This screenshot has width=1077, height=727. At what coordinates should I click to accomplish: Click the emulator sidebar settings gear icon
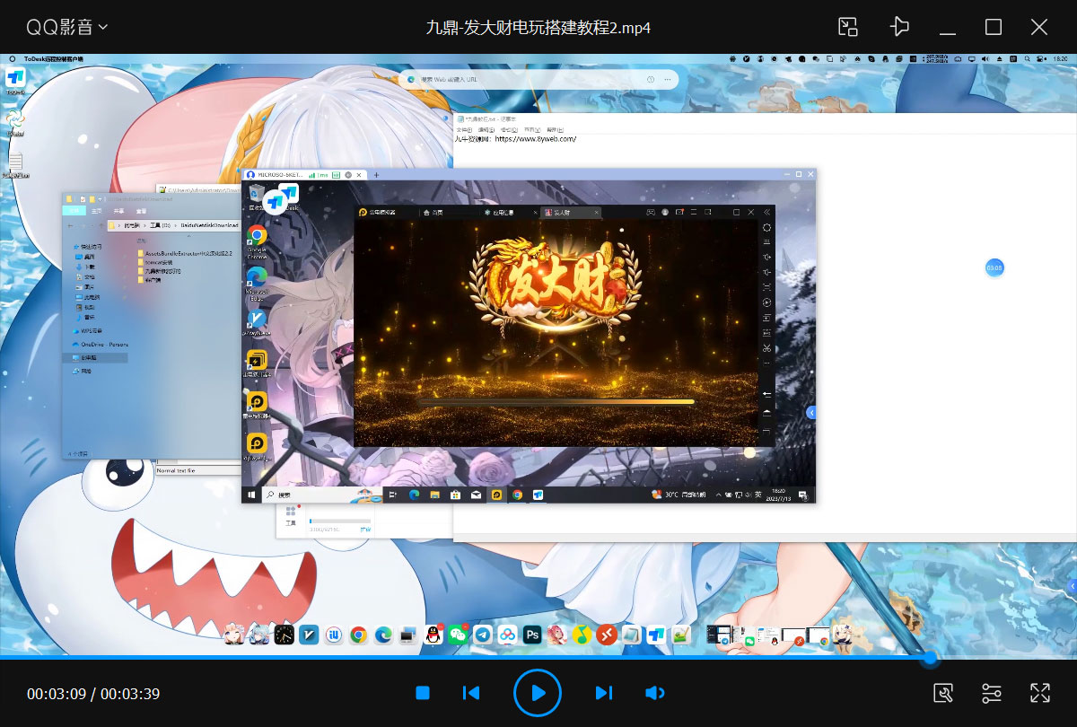tap(766, 227)
